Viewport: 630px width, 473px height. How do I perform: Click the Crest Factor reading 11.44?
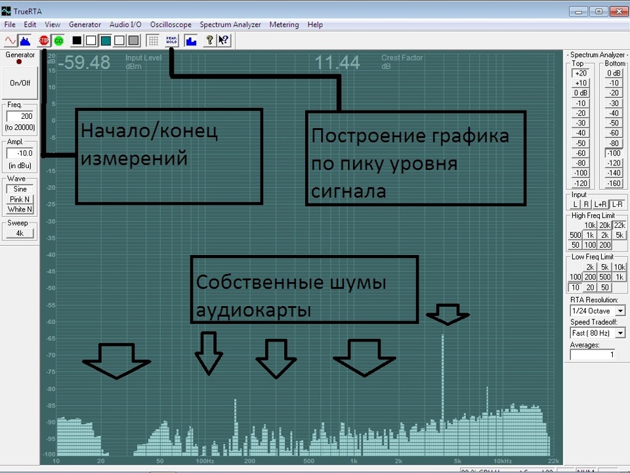[337, 62]
